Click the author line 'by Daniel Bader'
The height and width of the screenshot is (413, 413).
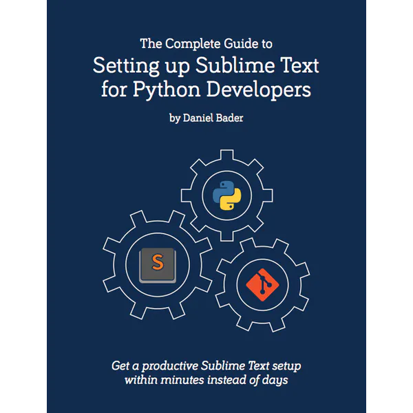pyautogui.click(x=206, y=118)
